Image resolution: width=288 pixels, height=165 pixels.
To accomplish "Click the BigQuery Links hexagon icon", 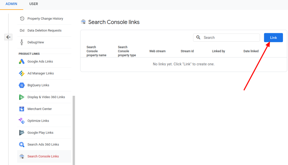I will tap(22, 85).
